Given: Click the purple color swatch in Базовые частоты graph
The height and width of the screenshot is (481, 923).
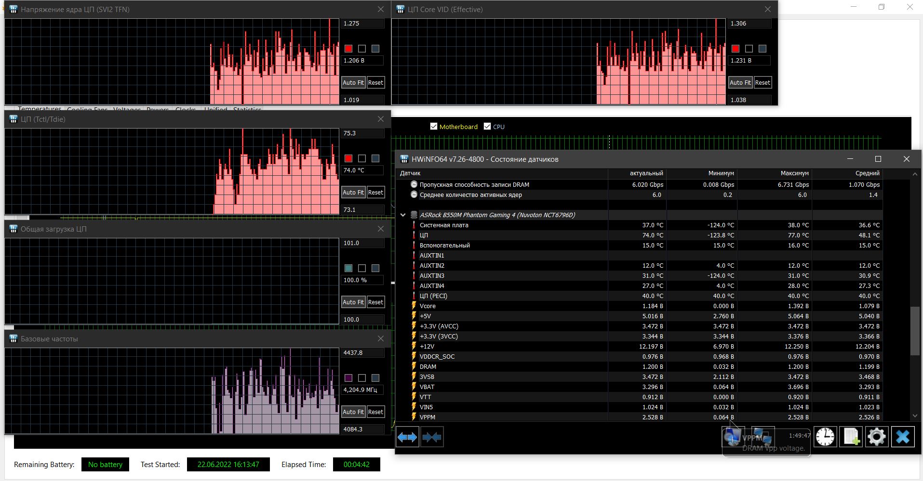Looking at the screenshot, I should pos(348,378).
